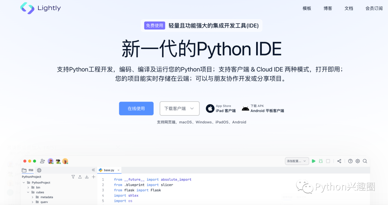Screen dimensions: 388x205
Task: Expand the metadata folder
Action: pyautogui.click(x=32, y=197)
